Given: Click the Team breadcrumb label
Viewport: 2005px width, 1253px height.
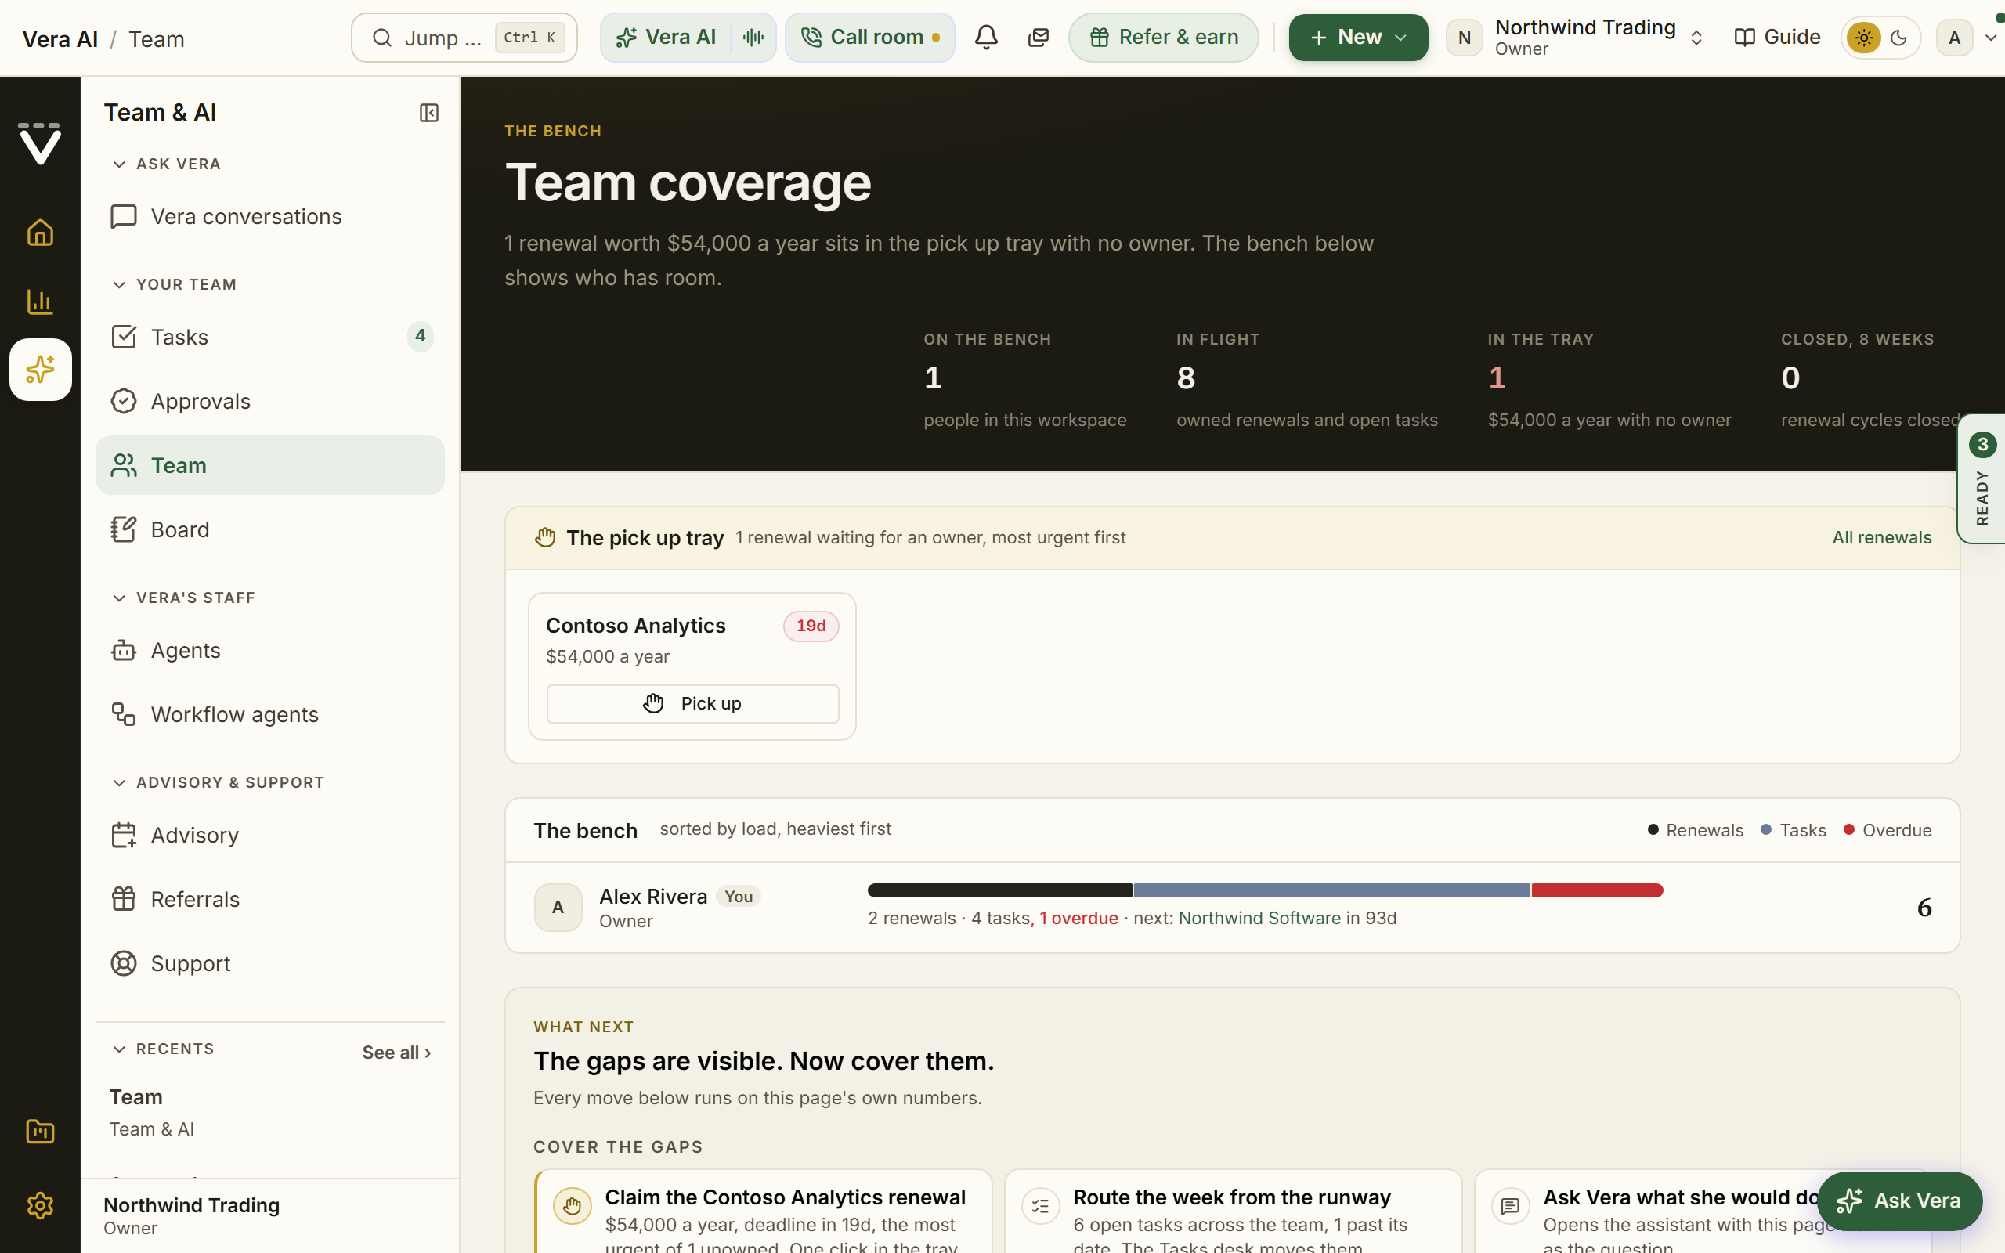Looking at the screenshot, I should point(157,39).
